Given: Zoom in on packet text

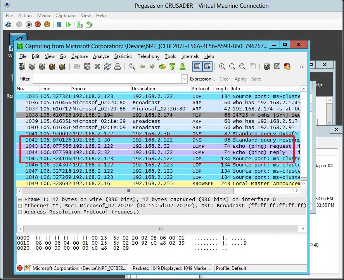Looking at the screenshot, I should 222,66.
